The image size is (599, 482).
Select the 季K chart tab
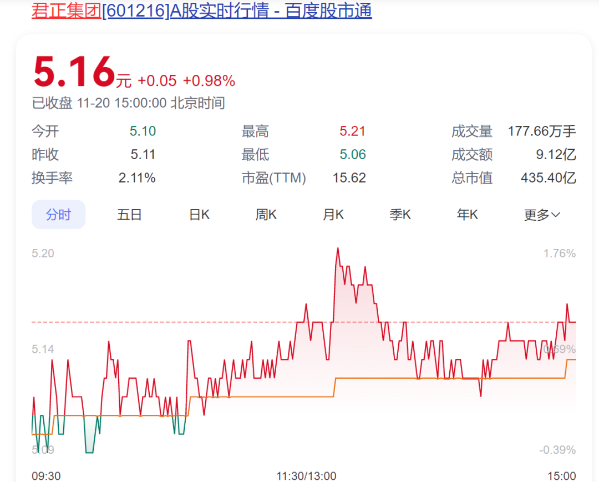400,215
